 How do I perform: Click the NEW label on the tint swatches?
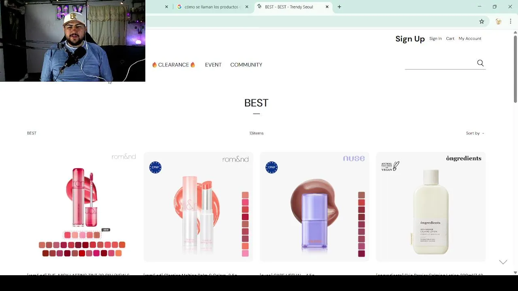coord(106,230)
